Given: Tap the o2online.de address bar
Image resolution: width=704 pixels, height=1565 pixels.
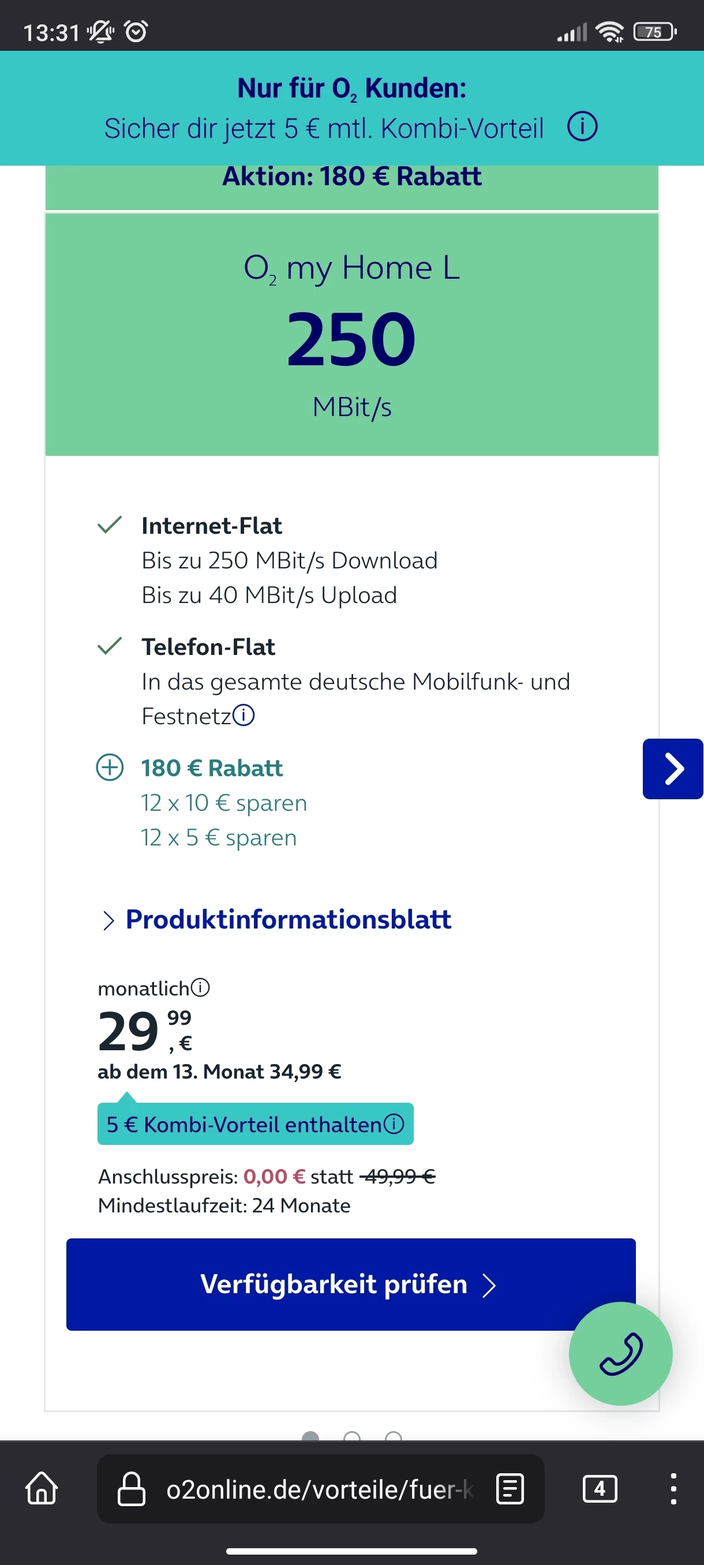Looking at the screenshot, I should click(319, 1488).
